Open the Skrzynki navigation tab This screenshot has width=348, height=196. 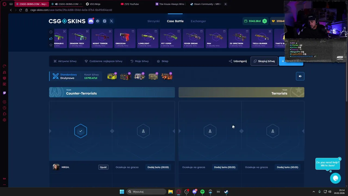[x=153, y=21]
